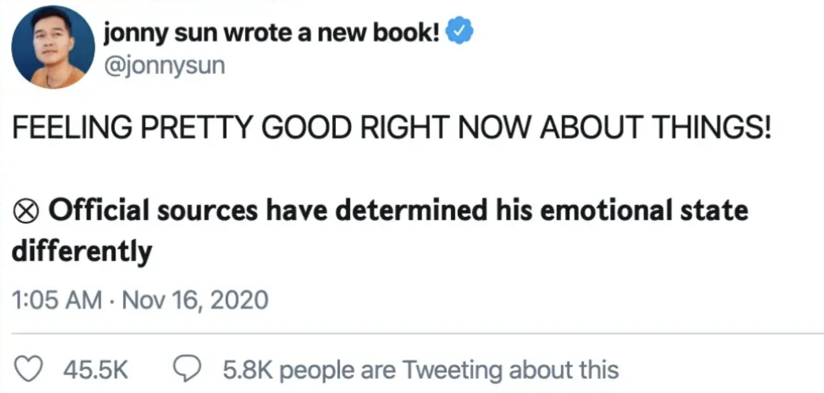Click the display name "jonny sun wrote a new book!"
Screen dimensions: 824x393
271,33
